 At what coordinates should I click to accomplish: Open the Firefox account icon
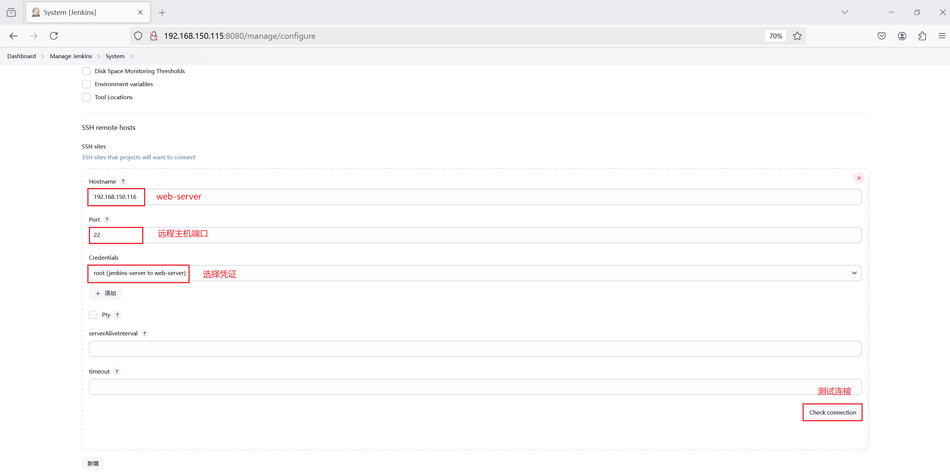tap(902, 36)
